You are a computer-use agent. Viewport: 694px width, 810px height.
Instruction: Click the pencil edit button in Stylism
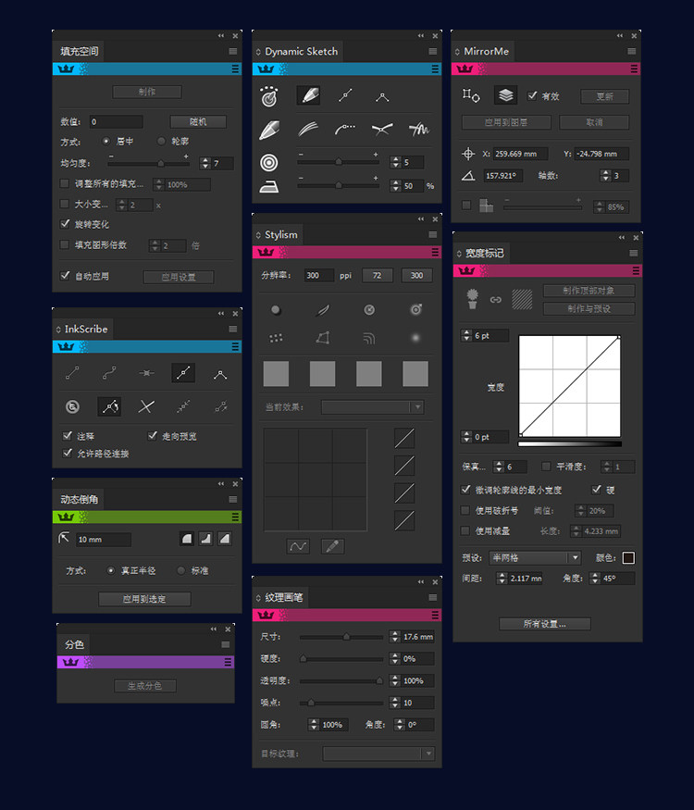coord(332,546)
